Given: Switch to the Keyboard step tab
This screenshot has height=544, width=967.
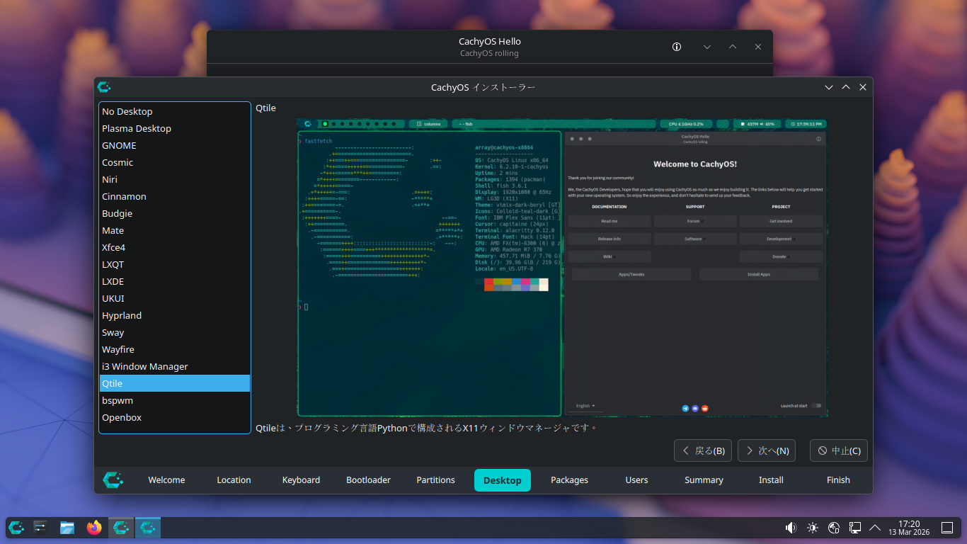Looking at the screenshot, I should (x=301, y=480).
